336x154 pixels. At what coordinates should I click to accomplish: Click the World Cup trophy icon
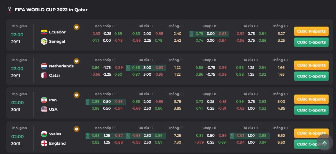pos(10,10)
